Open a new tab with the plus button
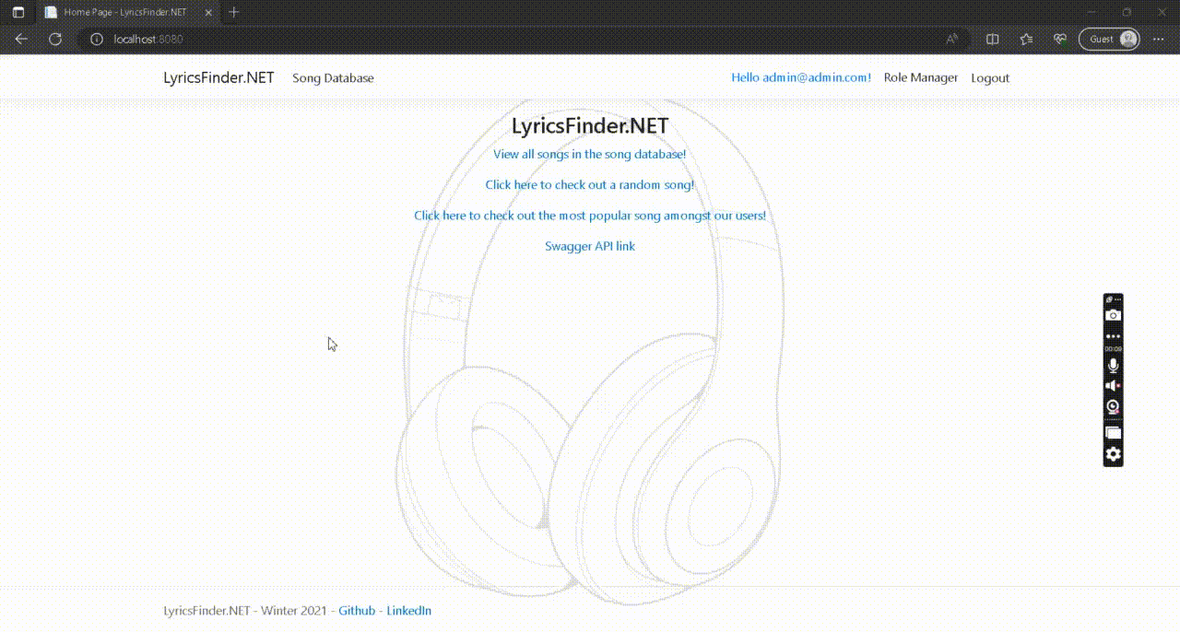Screen dimensions: 1180x632 coord(234,12)
